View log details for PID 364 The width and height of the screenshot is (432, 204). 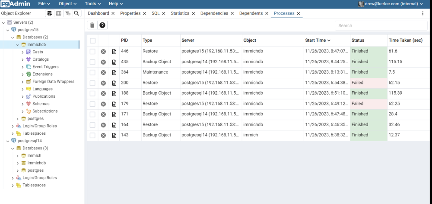(114, 72)
